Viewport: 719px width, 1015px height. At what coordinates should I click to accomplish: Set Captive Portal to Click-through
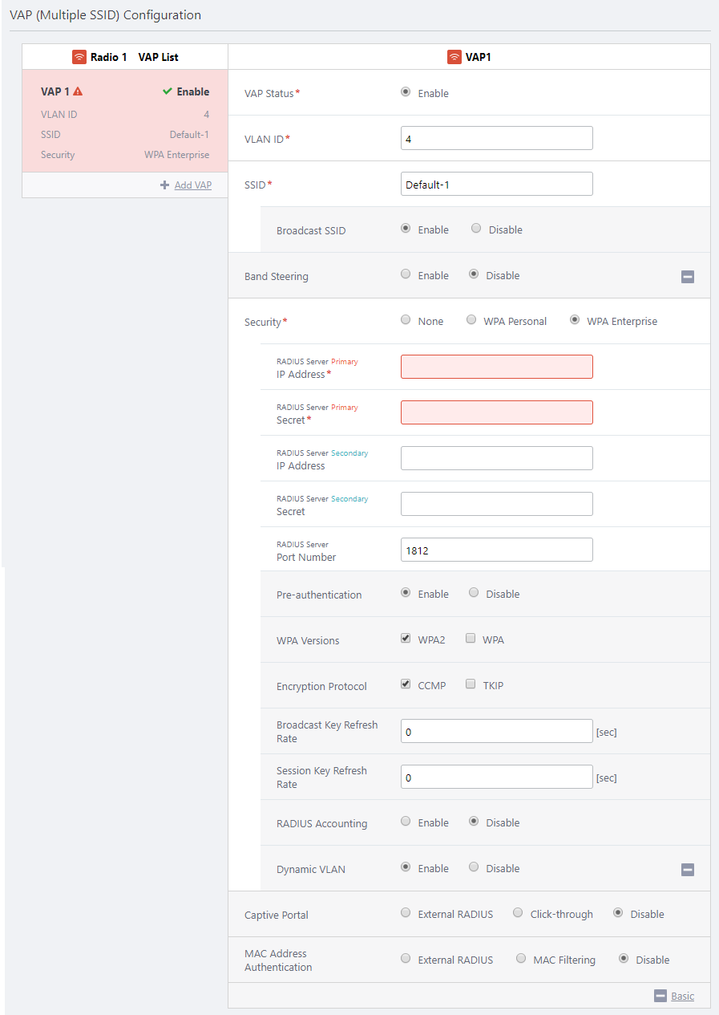519,913
